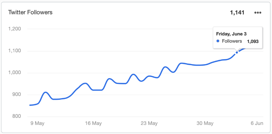Image resolution: width=272 pixels, height=134 pixels.
Task: Click the Followers label in tooltip
Action: coord(232,41)
